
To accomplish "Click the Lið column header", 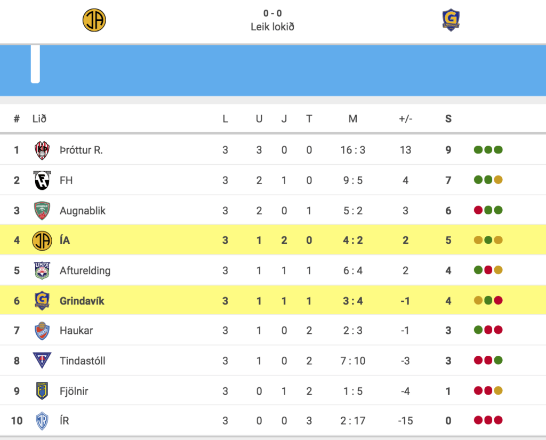I will click(39, 119).
